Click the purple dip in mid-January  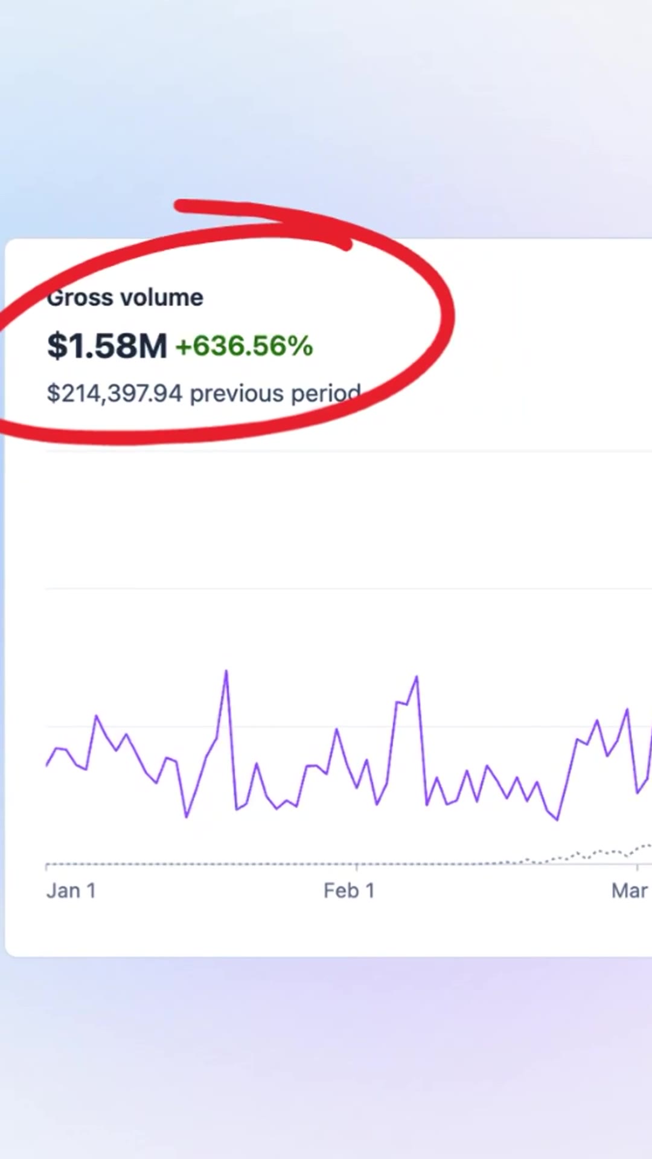[187, 816]
